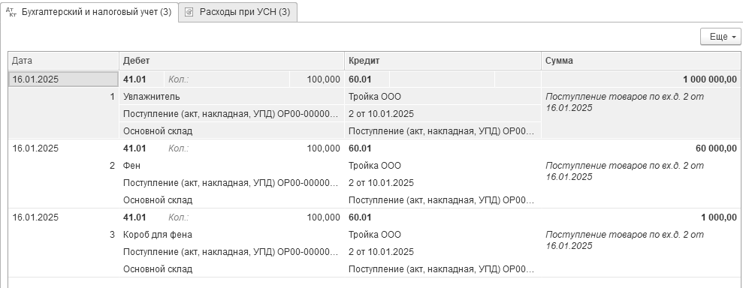Screen dimensions: 743x288
Task: Switch to Расходы при УСН (3) tab
Action: 238,12
